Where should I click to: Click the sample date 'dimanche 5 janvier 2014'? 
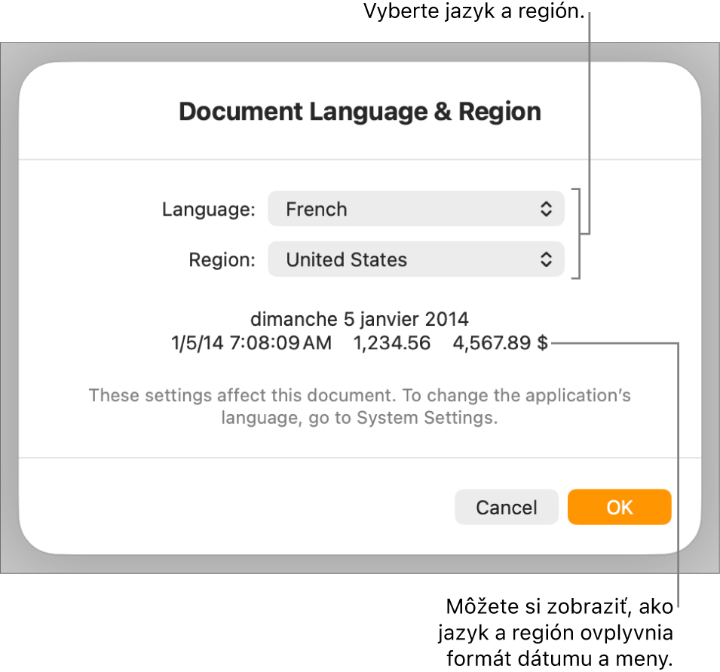click(x=360, y=319)
